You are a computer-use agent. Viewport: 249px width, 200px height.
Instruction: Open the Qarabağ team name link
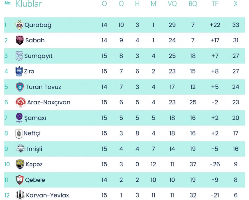pyautogui.click(x=38, y=25)
